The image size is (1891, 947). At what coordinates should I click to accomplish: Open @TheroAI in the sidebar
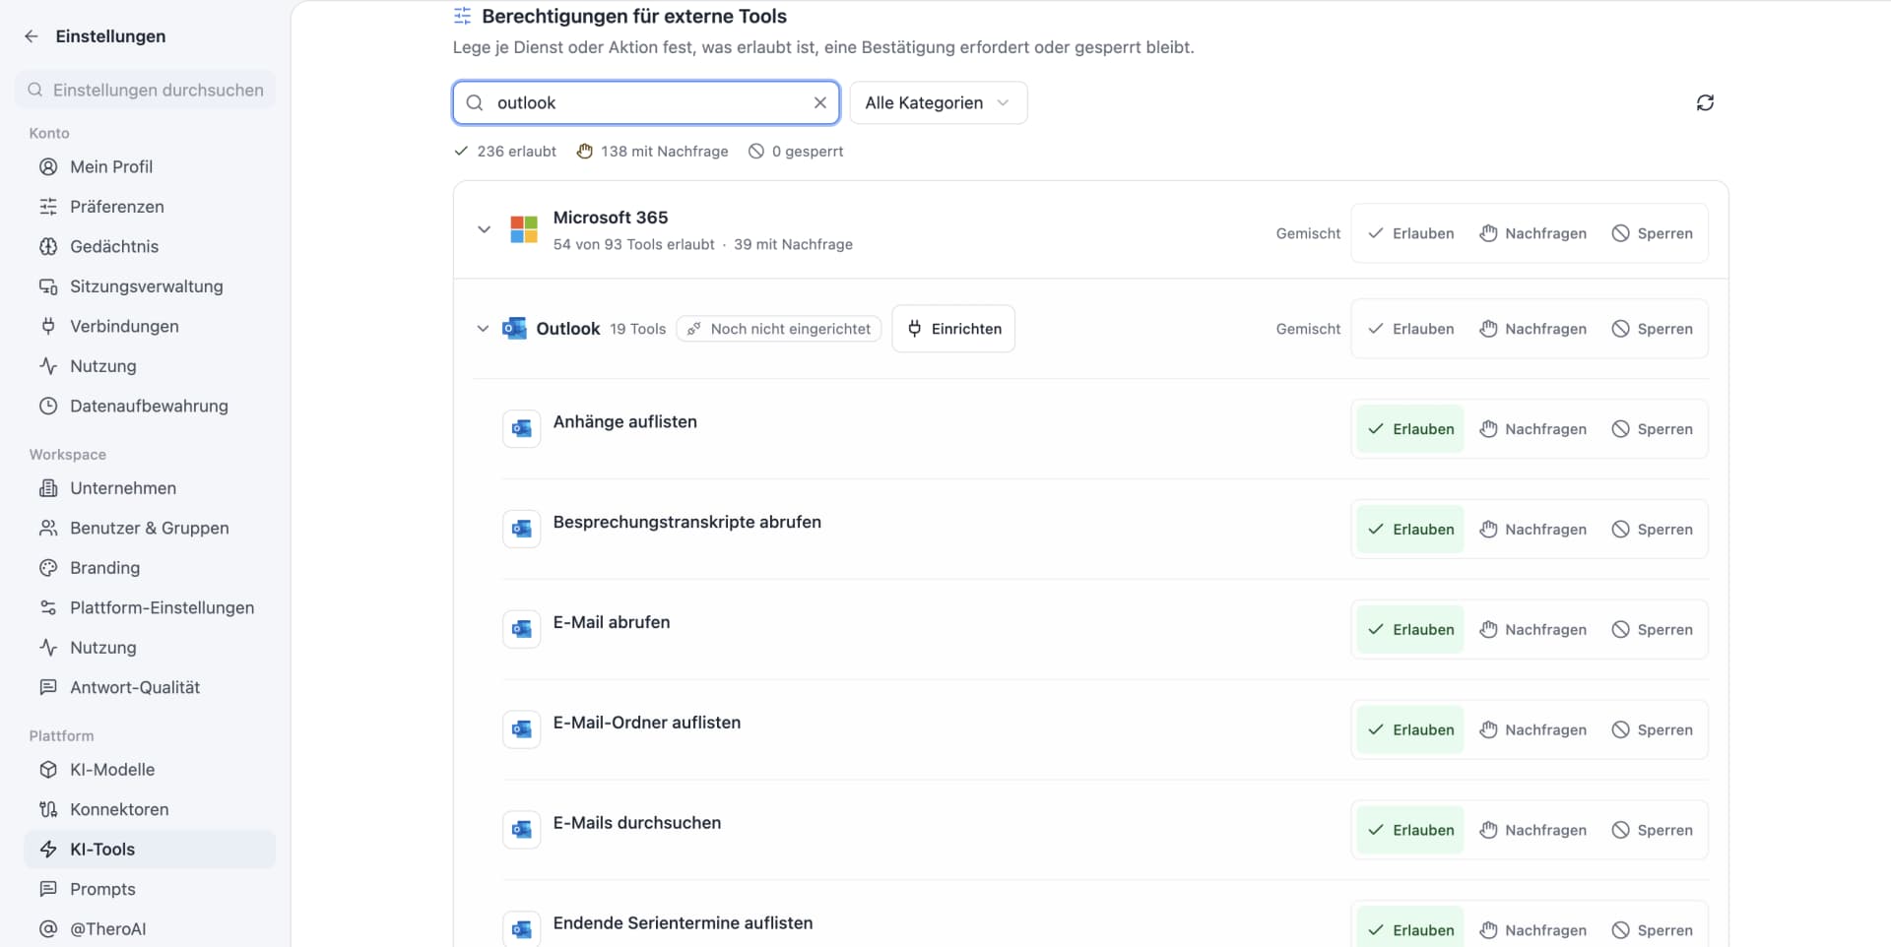point(150,928)
